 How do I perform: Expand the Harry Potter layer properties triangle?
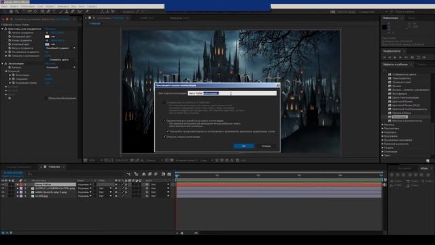click(x=18, y=184)
